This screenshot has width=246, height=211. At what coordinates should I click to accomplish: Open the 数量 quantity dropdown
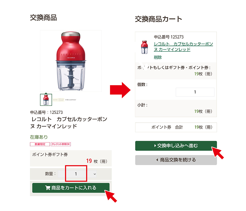pos(77,174)
